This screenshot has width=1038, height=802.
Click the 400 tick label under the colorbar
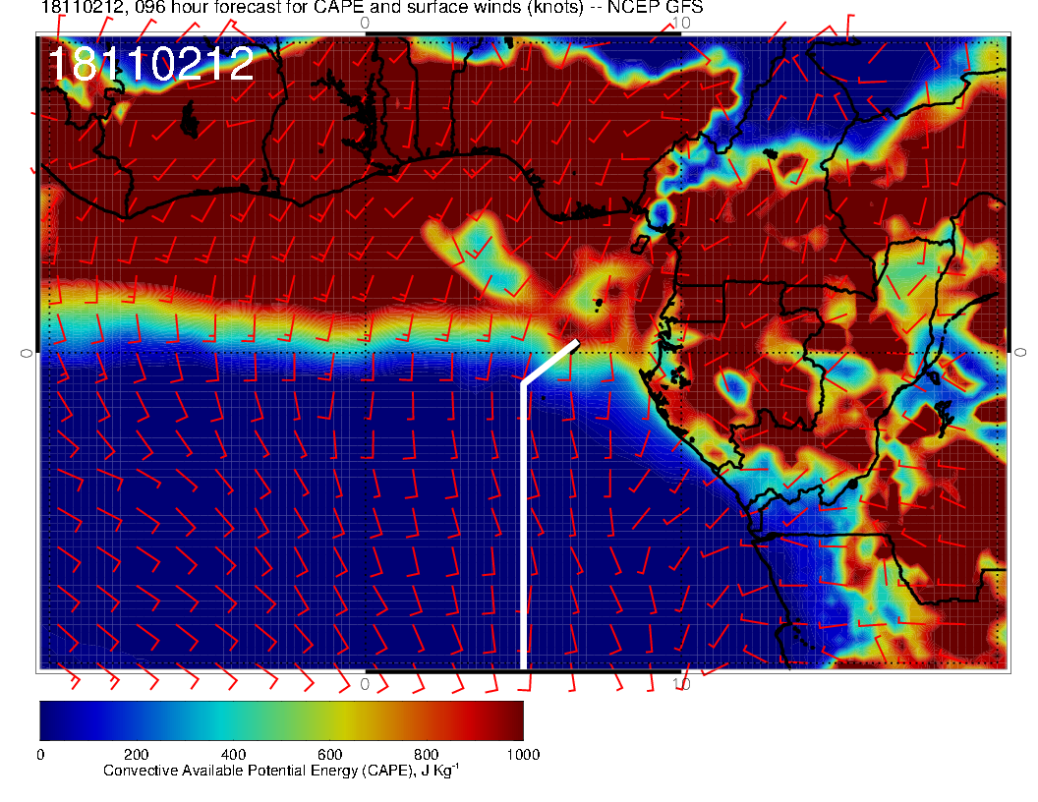(x=232, y=754)
